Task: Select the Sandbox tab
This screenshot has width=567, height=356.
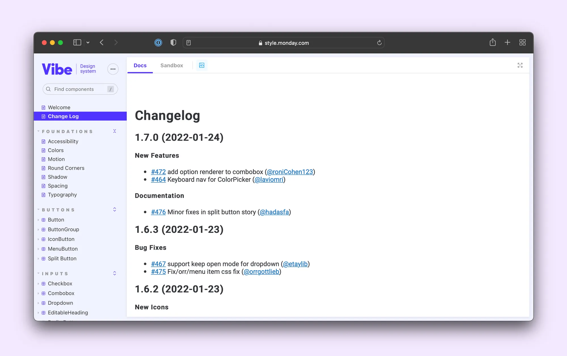Action: coord(172,65)
